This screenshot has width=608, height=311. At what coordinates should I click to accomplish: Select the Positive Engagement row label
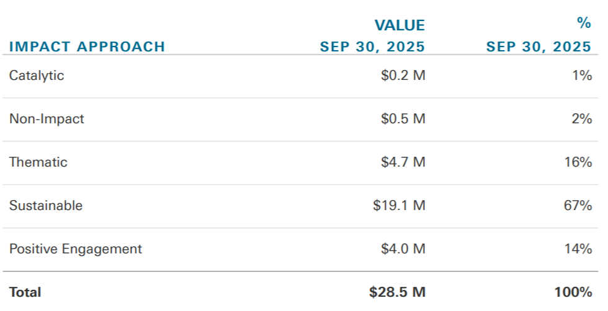pos(76,249)
